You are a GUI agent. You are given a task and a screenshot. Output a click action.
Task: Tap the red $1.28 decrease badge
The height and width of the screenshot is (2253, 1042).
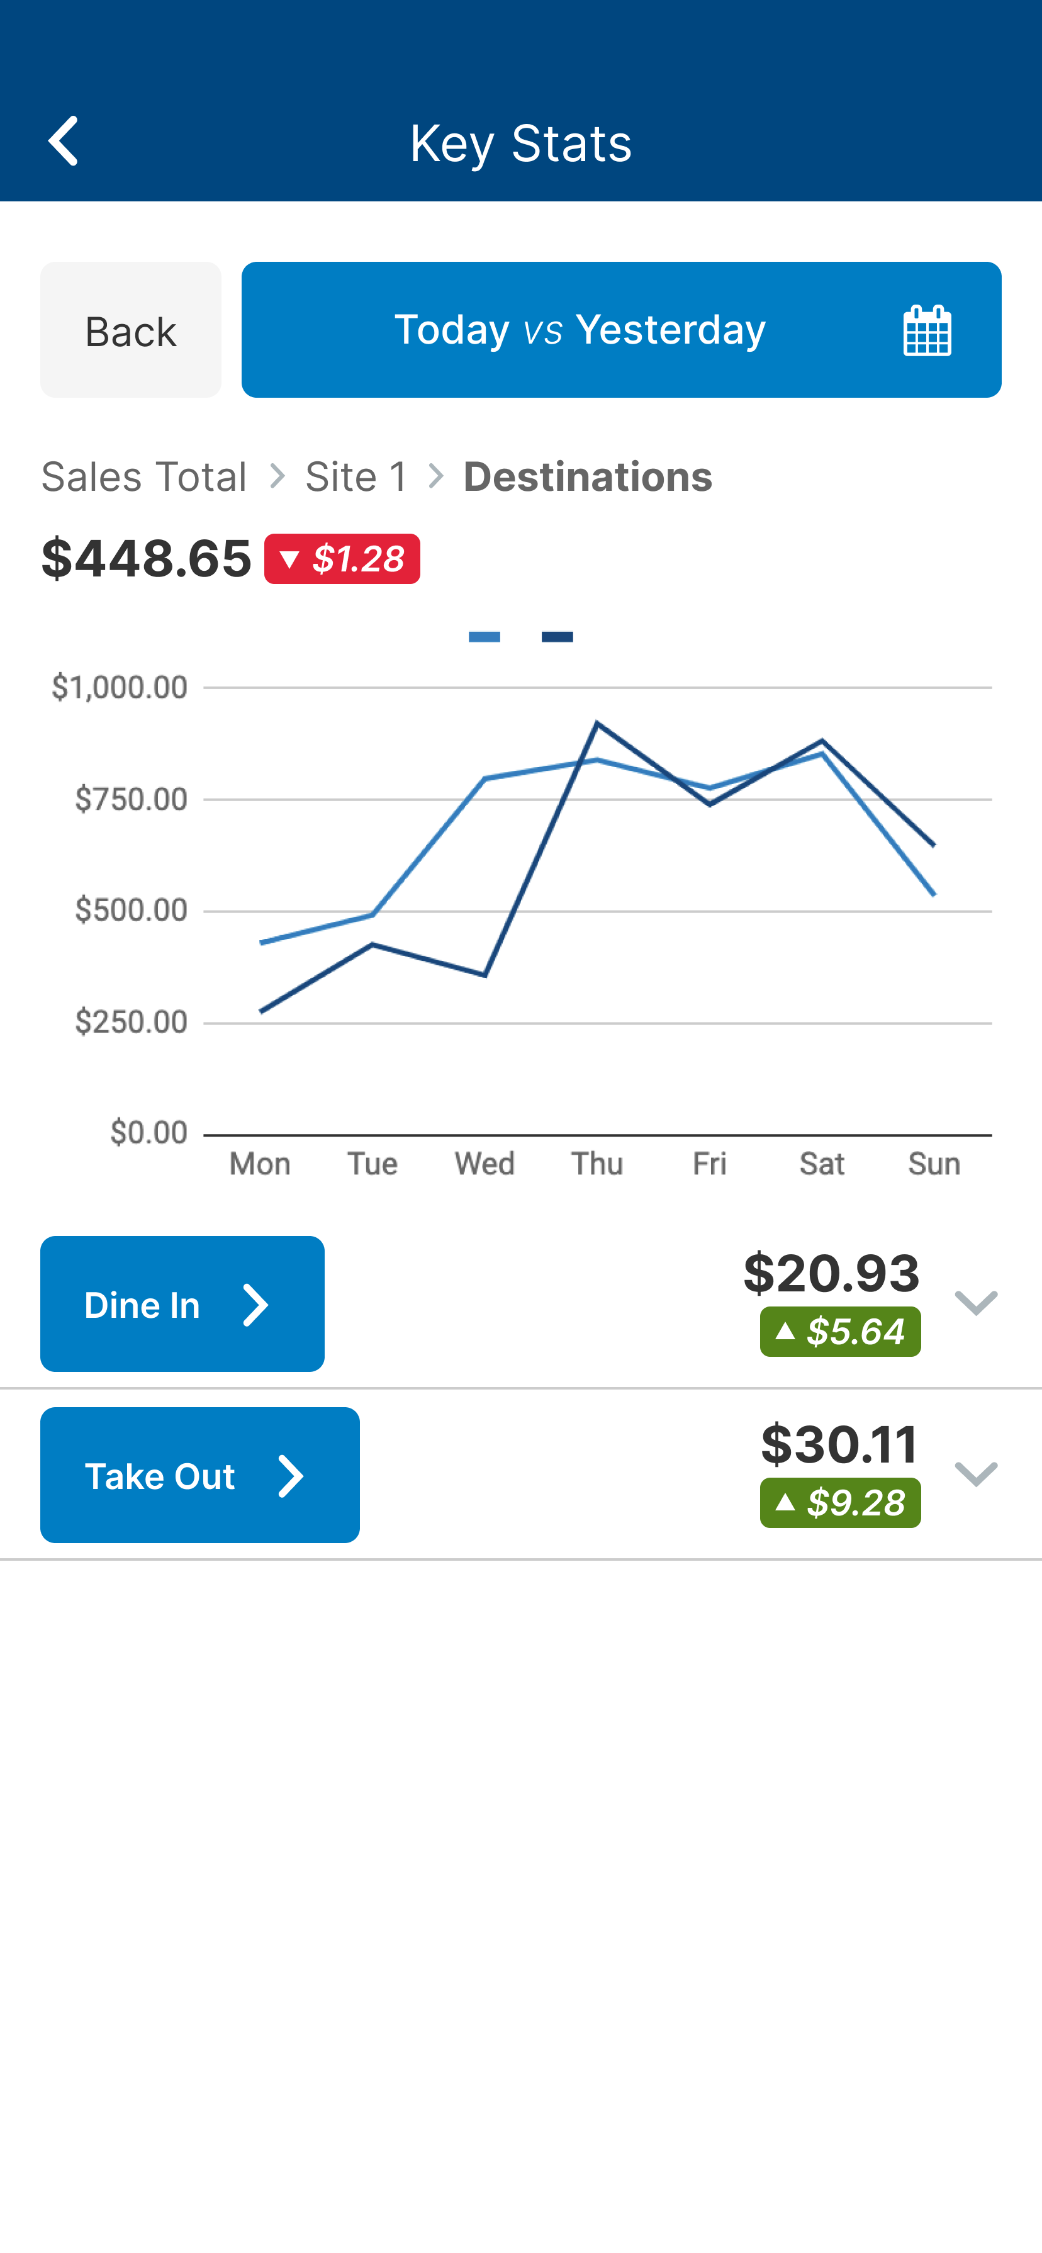342,559
